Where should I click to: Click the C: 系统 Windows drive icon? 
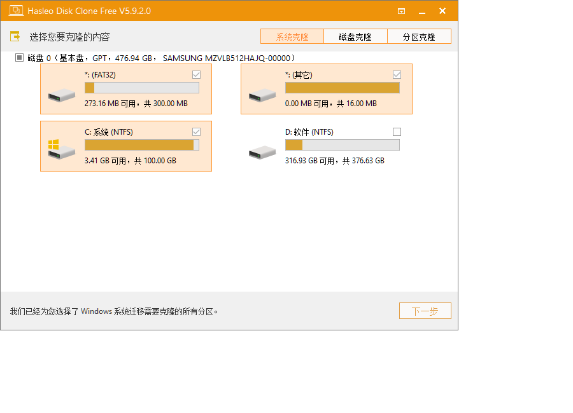point(62,149)
